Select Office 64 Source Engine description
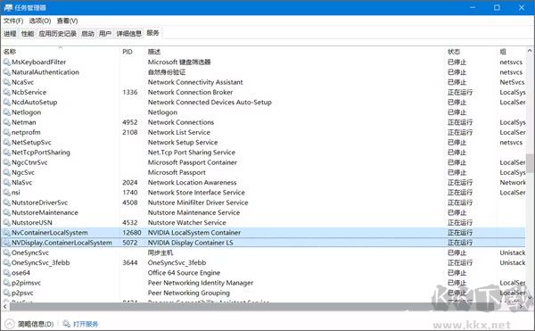 pyautogui.click(x=184, y=273)
